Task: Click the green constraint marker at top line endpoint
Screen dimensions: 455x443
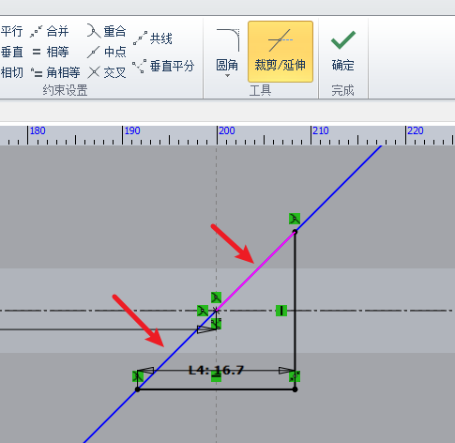Action: tap(295, 219)
